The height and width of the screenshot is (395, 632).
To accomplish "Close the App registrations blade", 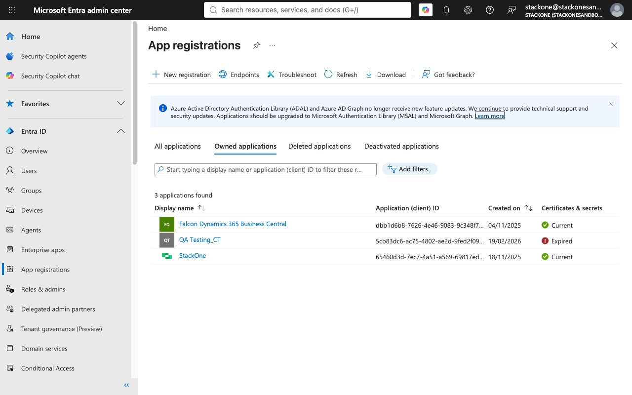I will tap(614, 45).
